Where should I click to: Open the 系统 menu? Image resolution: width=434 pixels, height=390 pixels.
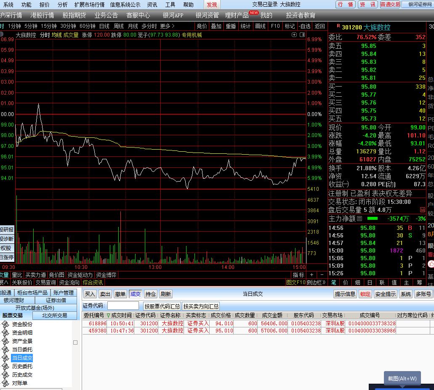(x=8, y=5)
